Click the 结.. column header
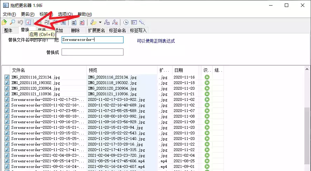The height and width of the screenshot is (171, 311). click(x=218, y=70)
